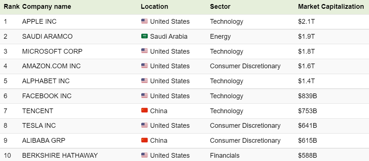Image resolution: width=369 pixels, height=161 pixels.
Task: Click the Sector column header
Action: 220,7
